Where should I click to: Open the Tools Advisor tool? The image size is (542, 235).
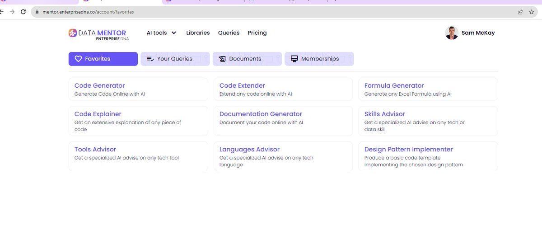point(138,156)
